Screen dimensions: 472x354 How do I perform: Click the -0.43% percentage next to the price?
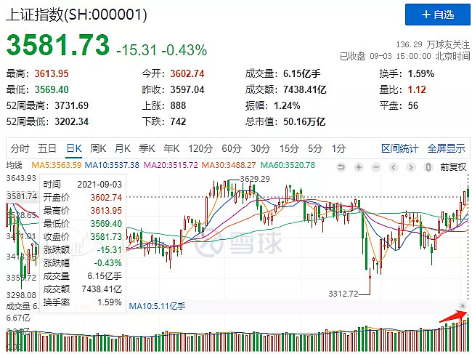pyautogui.click(x=184, y=50)
